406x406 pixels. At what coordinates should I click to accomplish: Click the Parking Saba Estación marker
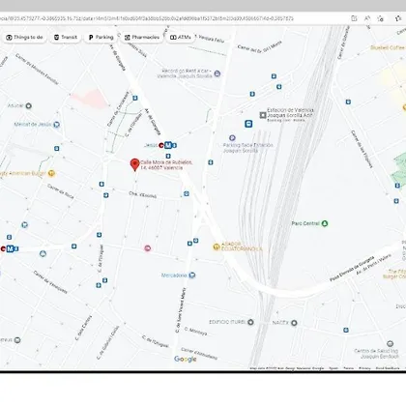[232, 138]
